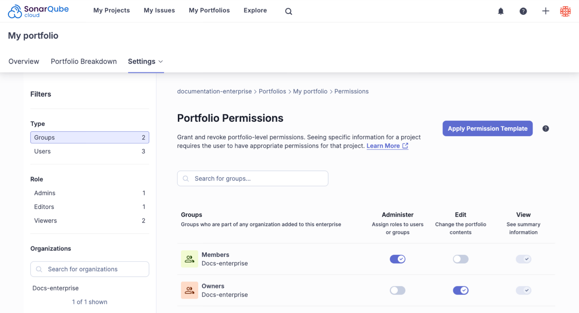Open the search magnifier in top navigation
This screenshot has height=313, width=579.
[289, 12]
